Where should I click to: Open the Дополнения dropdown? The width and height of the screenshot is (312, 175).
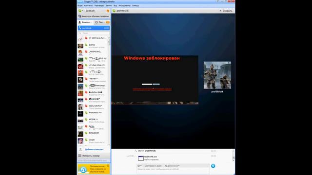point(172,166)
